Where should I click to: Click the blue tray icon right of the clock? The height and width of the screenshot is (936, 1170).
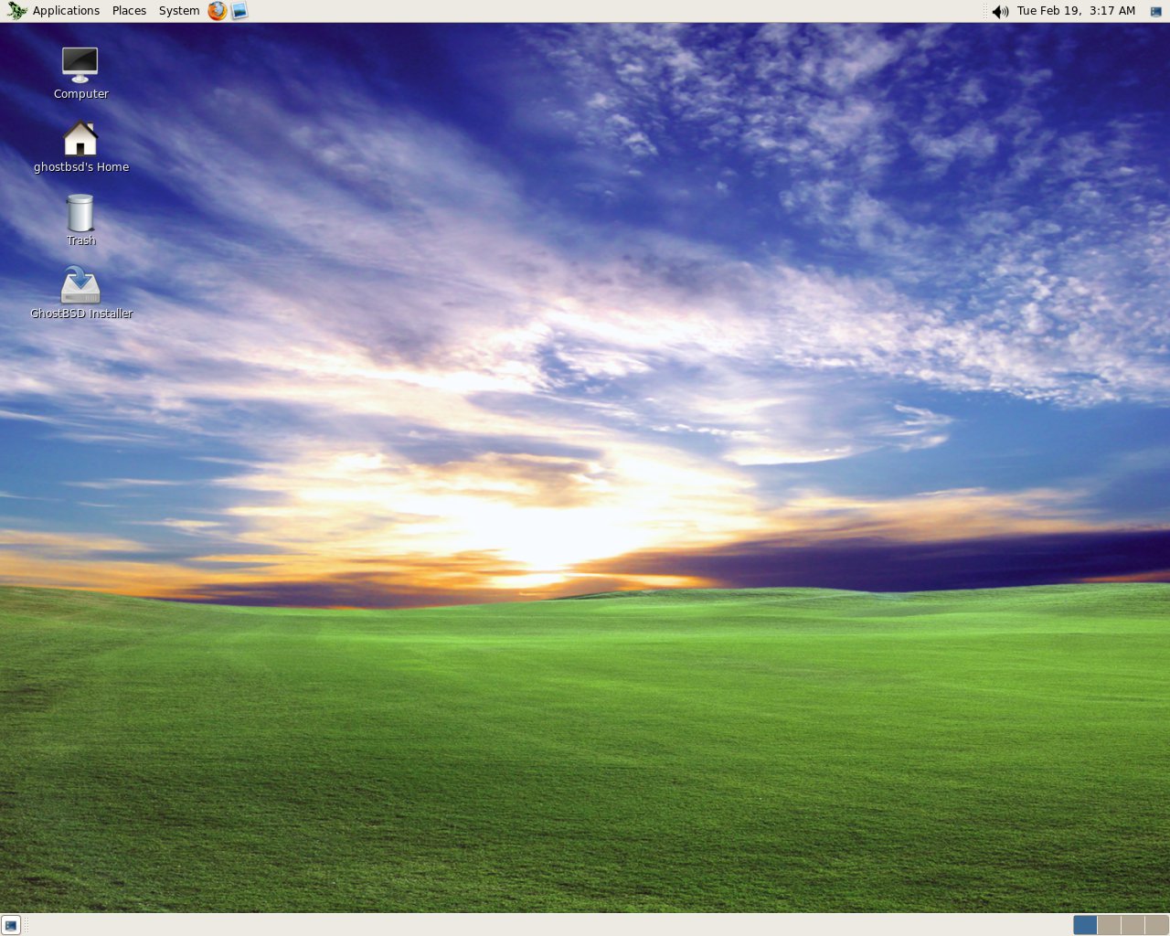click(1155, 11)
